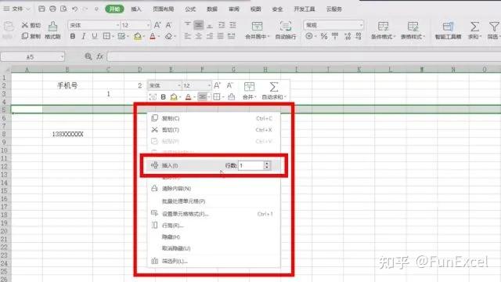This screenshot has height=282, width=501.
Task: Choose Cut (剪切) in the context menu
Action: click(x=214, y=130)
